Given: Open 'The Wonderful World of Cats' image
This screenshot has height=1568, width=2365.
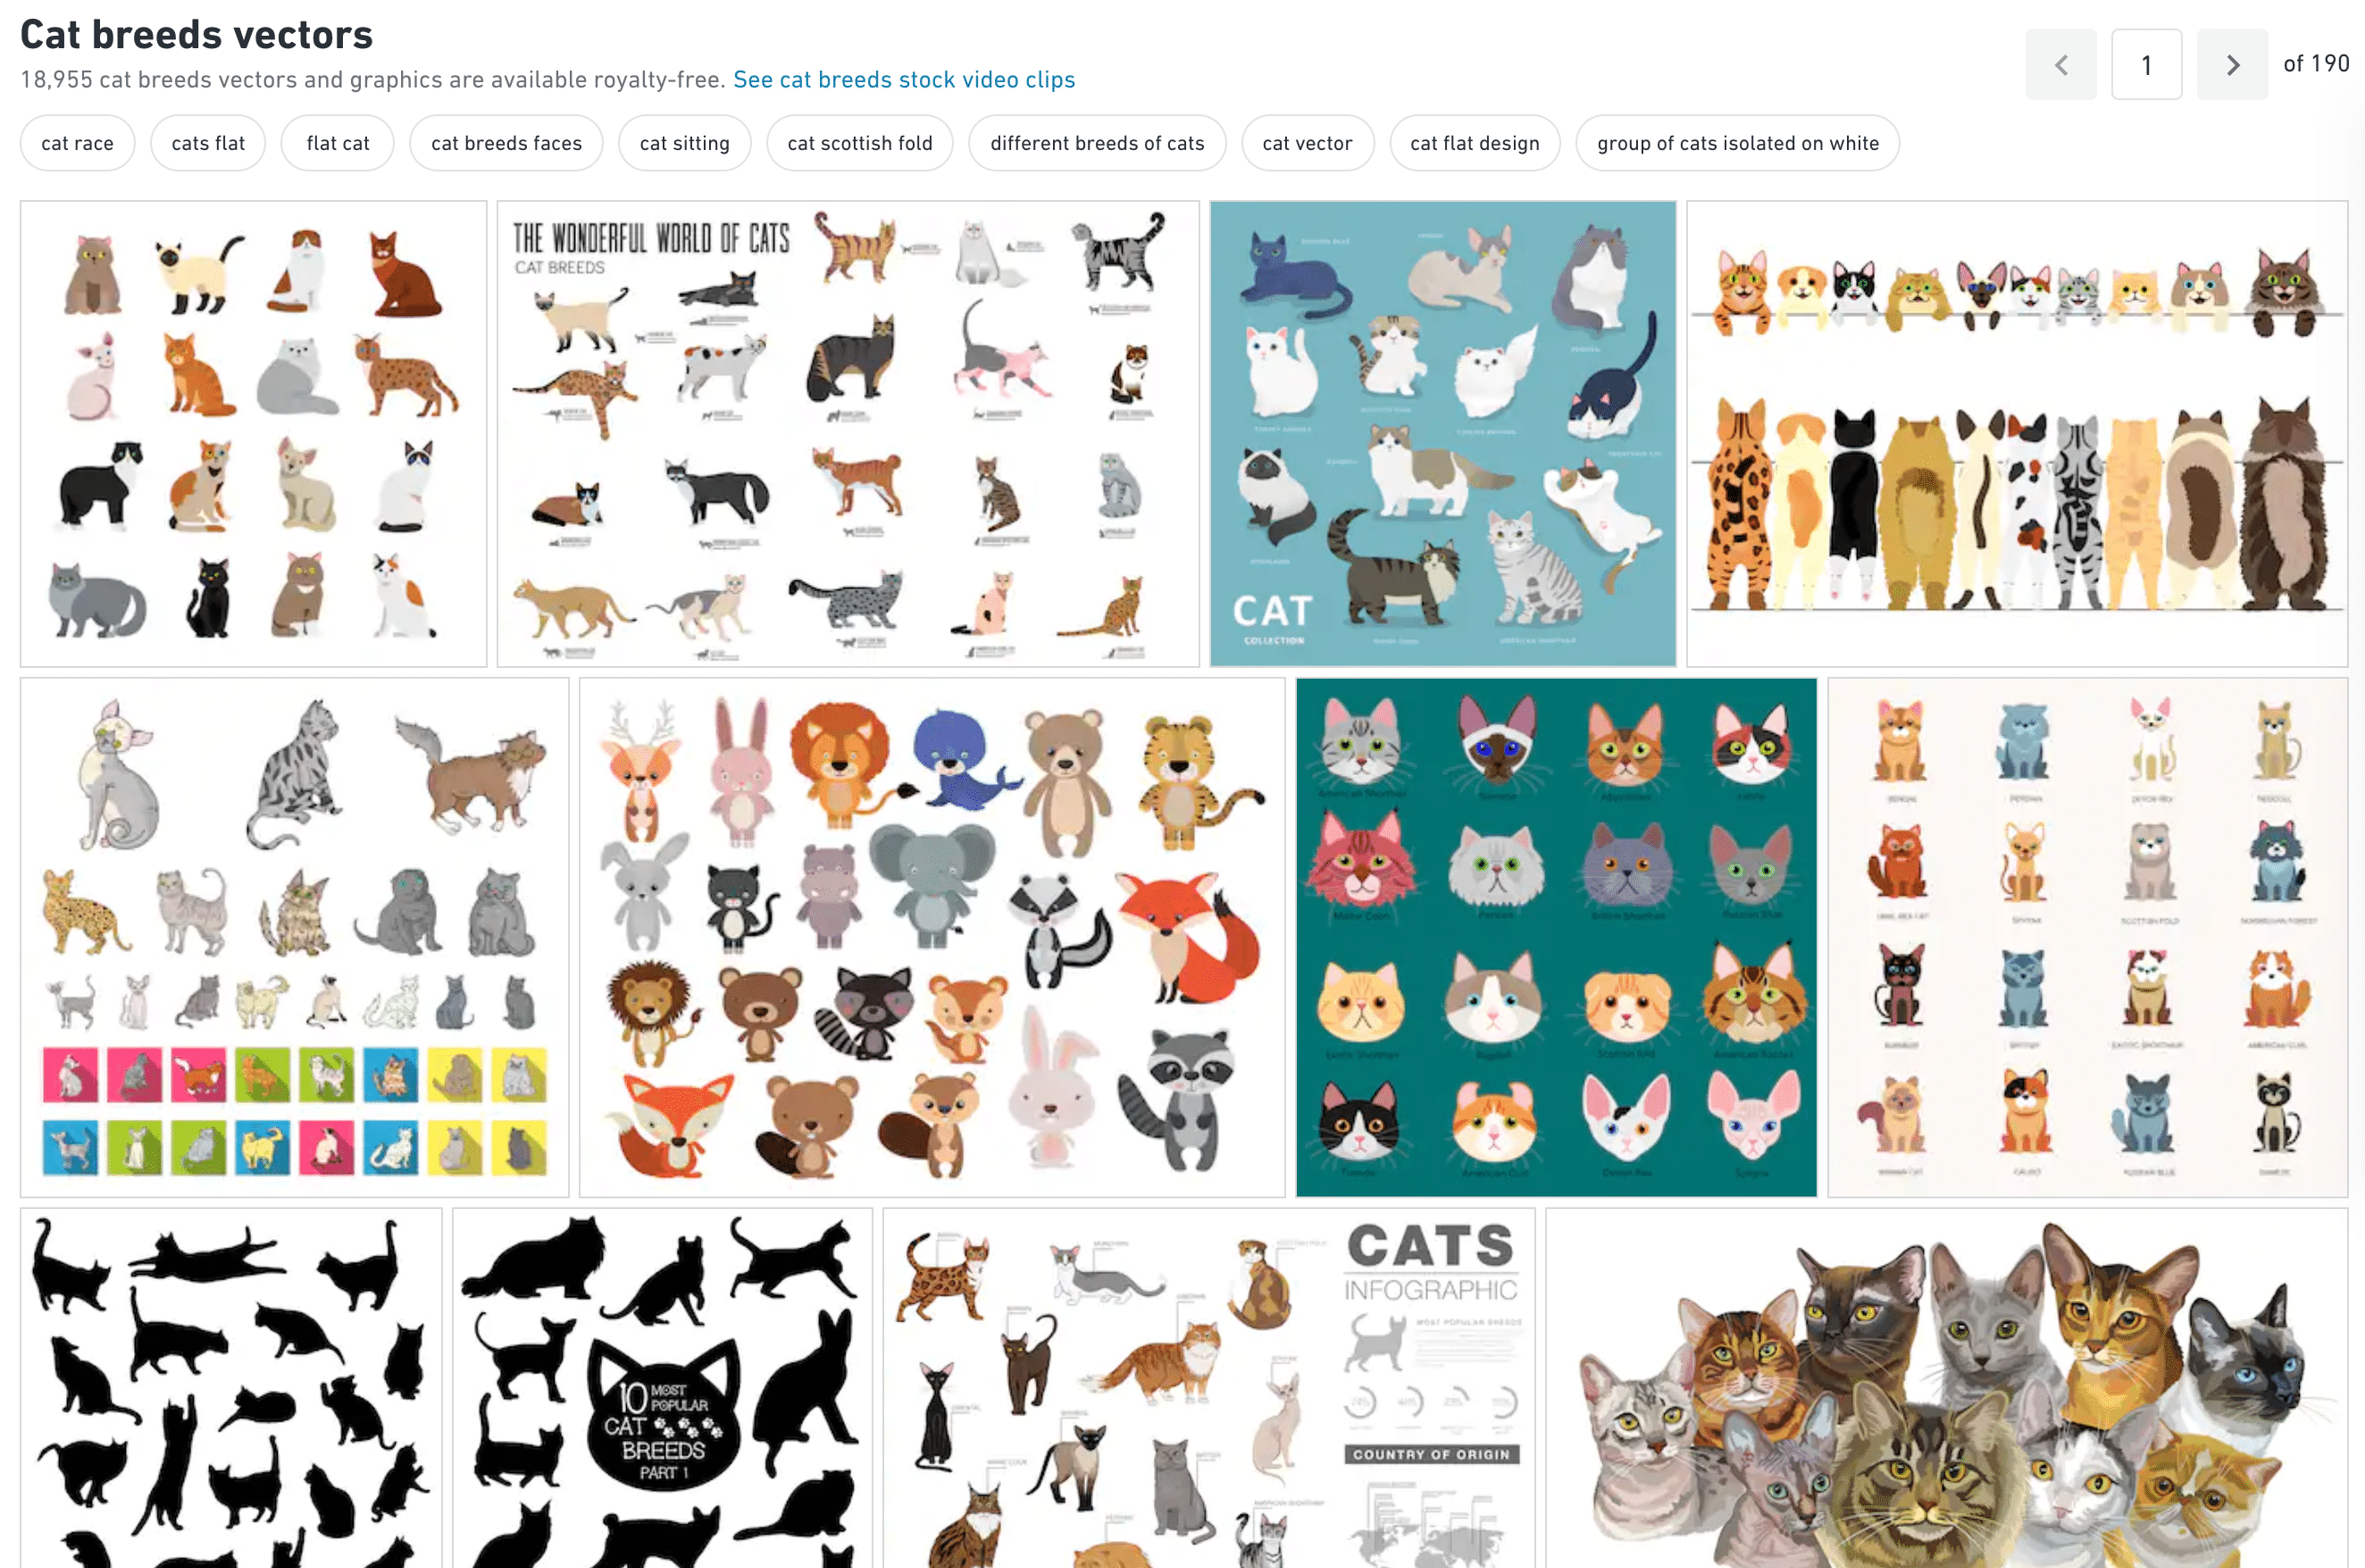Looking at the screenshot, I should (848, 434).
